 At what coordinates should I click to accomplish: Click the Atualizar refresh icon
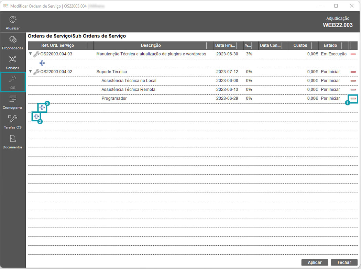(13, 20)
